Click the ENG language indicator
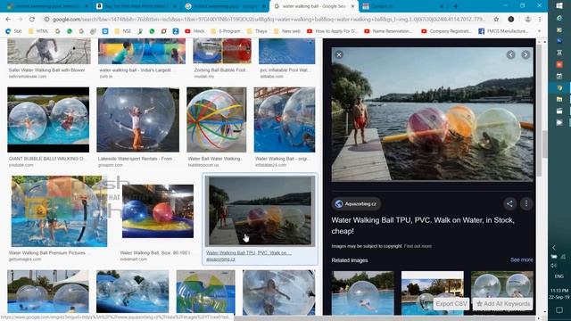 [559, 276]
